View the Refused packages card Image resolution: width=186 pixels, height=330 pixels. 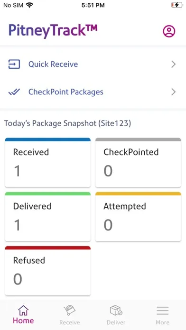48,271
